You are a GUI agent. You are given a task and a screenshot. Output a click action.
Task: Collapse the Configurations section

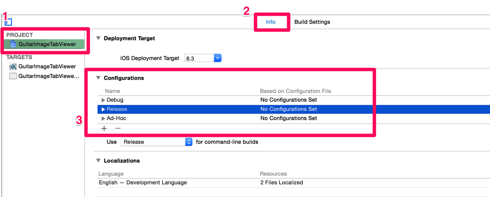(98, 78)
